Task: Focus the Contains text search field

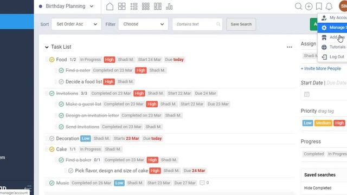Action: tap(197, 24)
